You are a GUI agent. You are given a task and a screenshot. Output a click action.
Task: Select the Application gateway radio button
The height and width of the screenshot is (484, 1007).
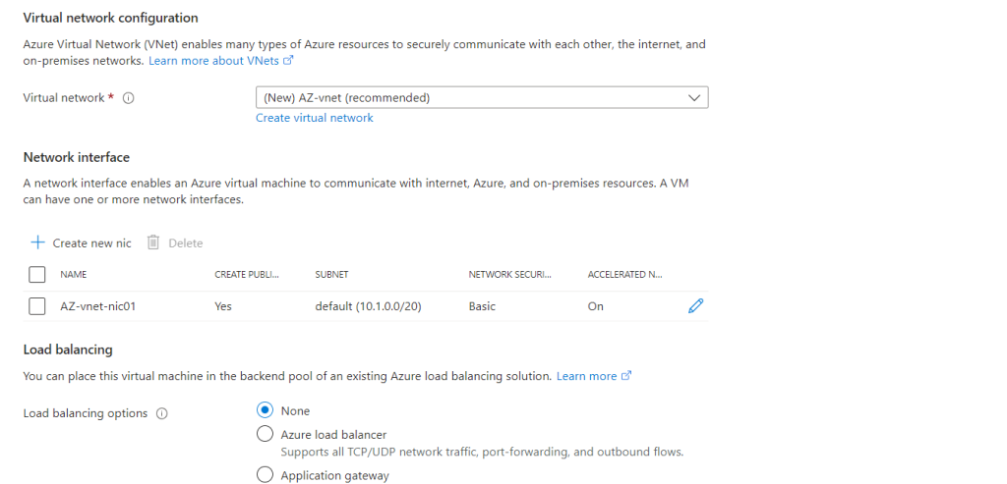(x=265, y=475)
